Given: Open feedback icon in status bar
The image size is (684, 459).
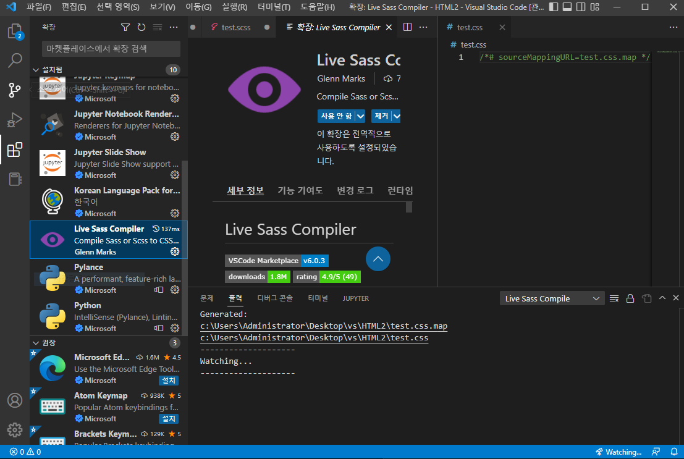Looking at the screenshot, I should (x=656, y=452).
